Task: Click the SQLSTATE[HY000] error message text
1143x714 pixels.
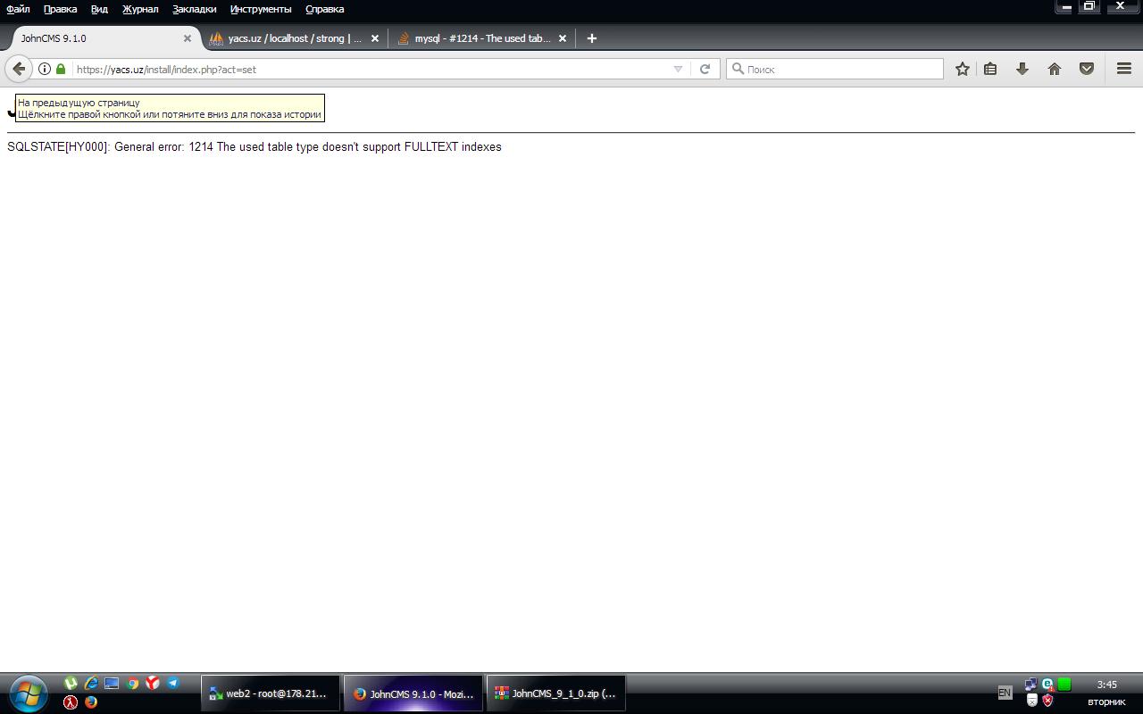Action: pyautogui.click(x=254, y=146)
